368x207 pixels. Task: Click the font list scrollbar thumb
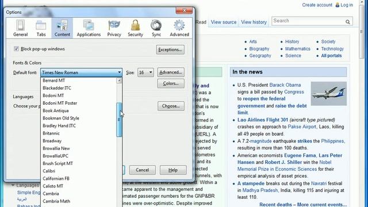(x=119, y=120)
